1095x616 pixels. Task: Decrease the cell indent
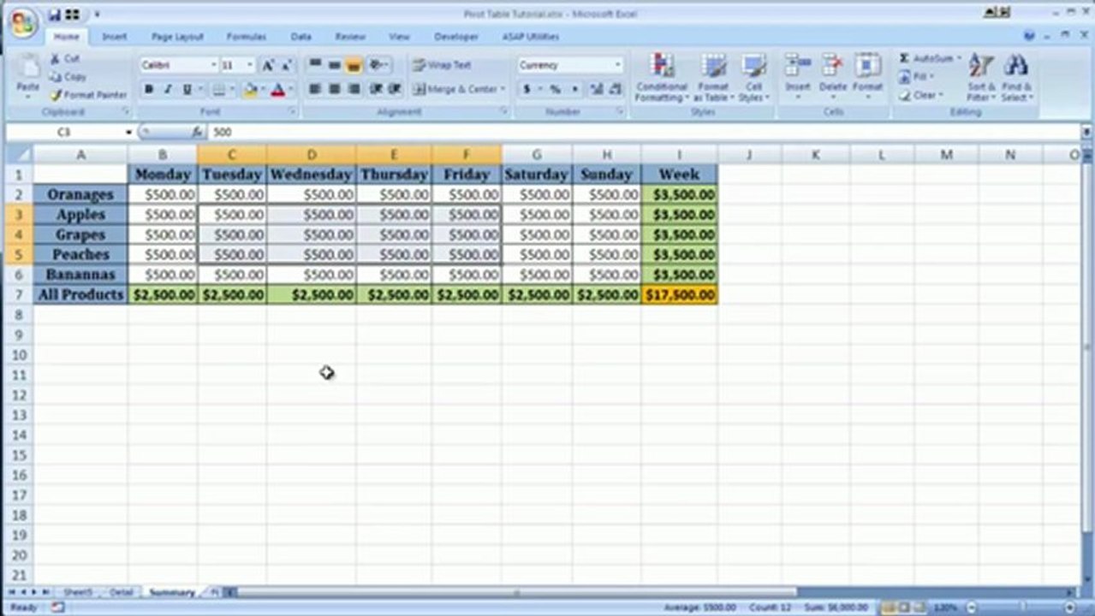click(376, 89)
